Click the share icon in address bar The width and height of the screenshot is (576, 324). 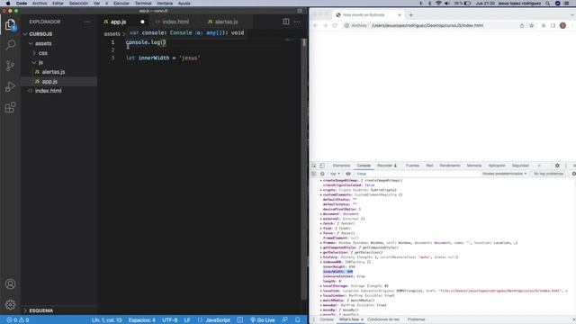click(x=522, y=26)
